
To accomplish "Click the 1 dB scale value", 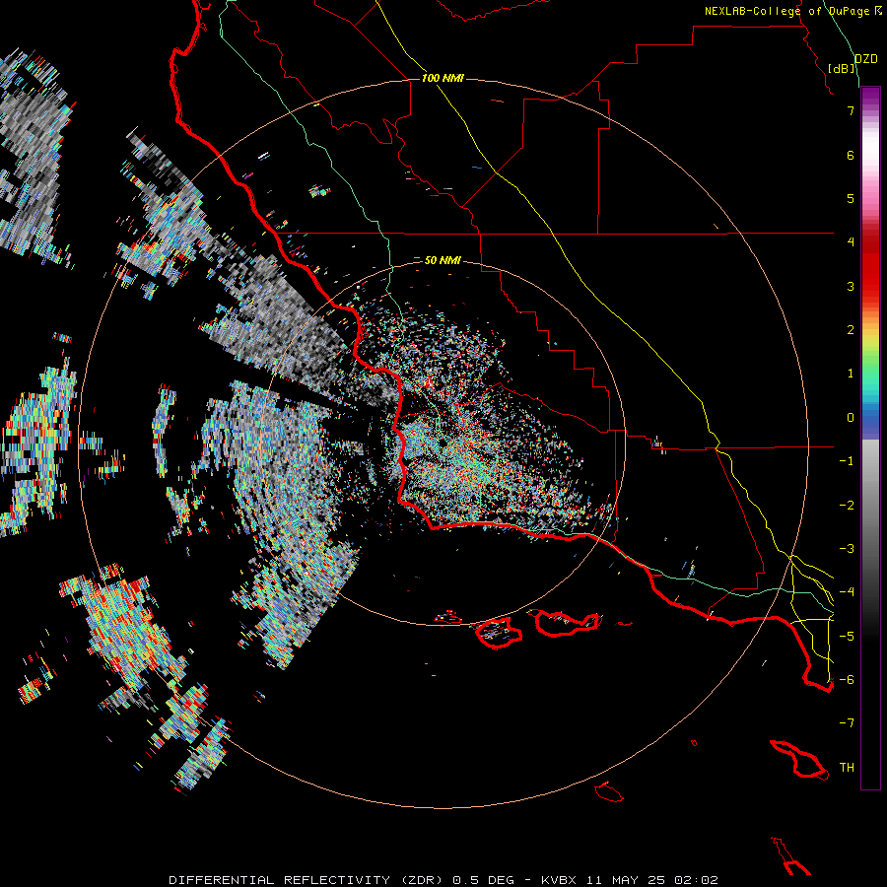I will pos(851,374).
